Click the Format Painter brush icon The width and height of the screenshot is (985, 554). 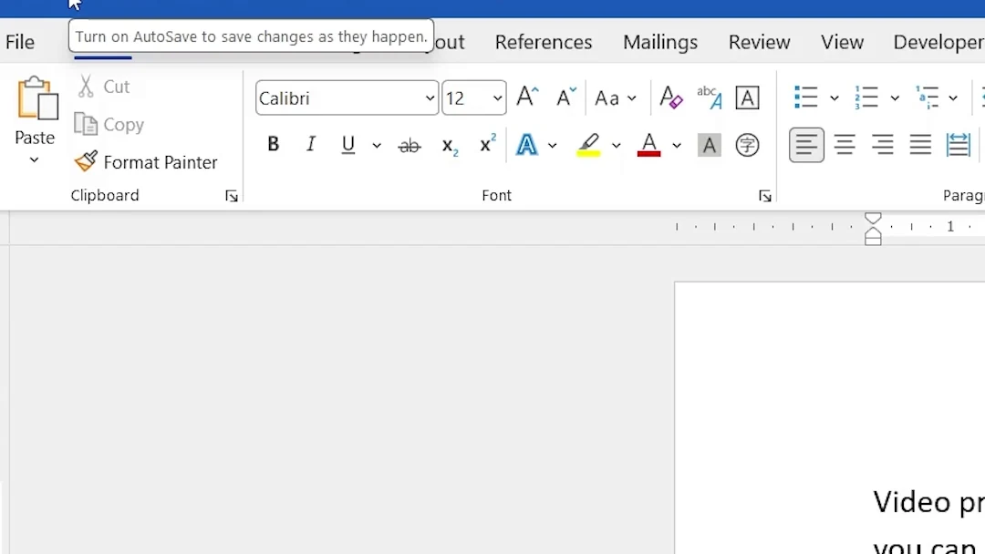click(x=86, y=161)
